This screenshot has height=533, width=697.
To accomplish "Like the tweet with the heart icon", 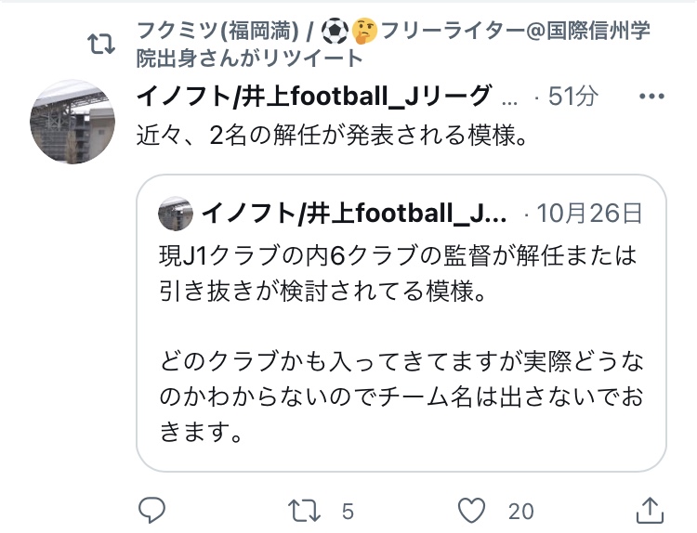I will pyautogui.click(x=474, y=509).
